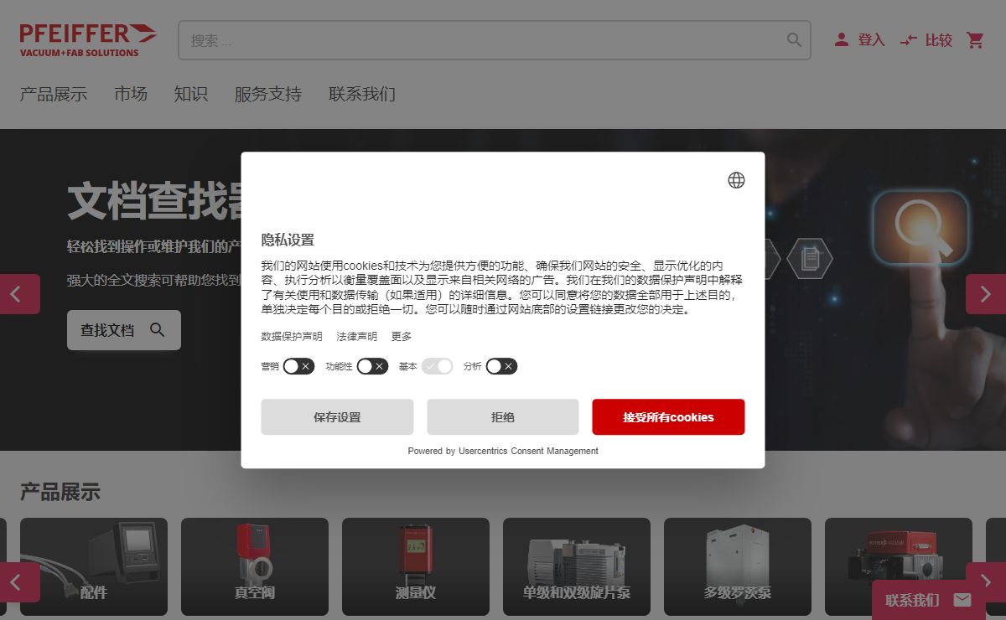Open the 知识 menu
Viewport: 1006px width, 620px height.
pos(191,94)
